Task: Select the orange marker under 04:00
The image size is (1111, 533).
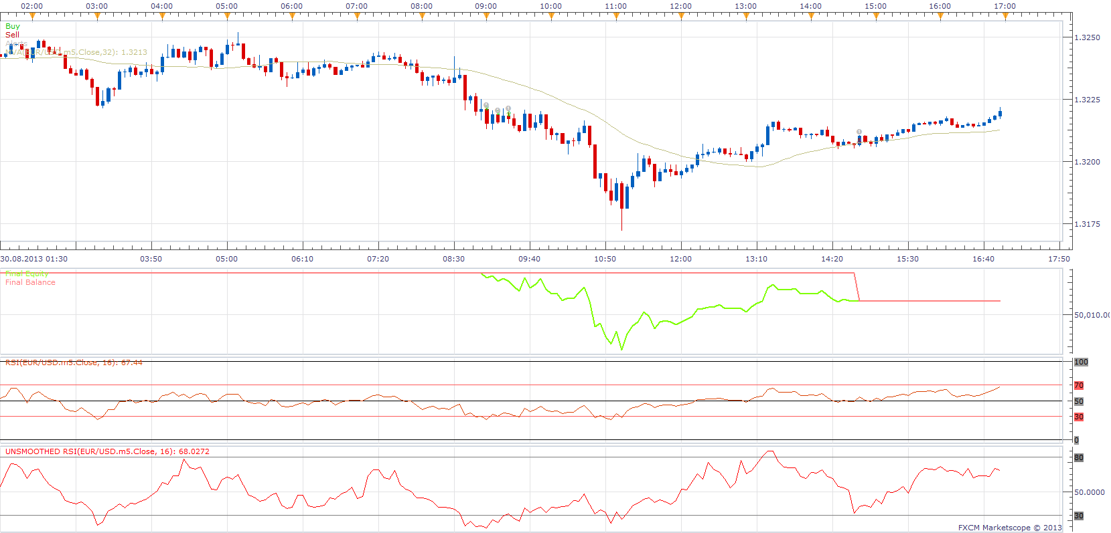Action: tap(162, 17)
